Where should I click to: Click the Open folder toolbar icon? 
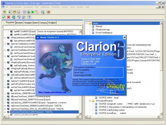point(14,12)
